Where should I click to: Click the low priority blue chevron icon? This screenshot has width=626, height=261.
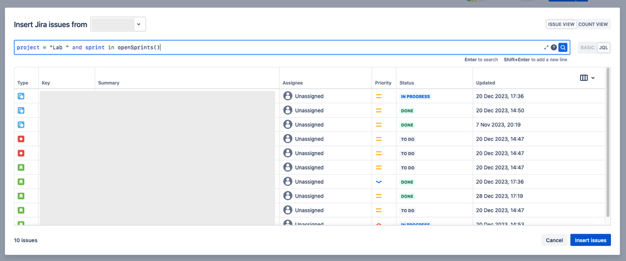pyautogui.click(x=379, y=182)
